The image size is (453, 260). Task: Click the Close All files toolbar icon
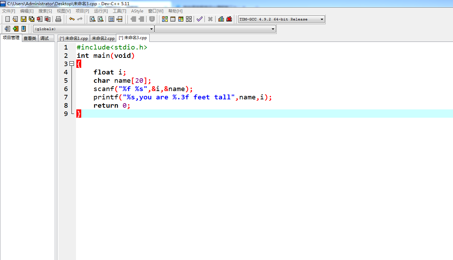[x=48, y=19]
